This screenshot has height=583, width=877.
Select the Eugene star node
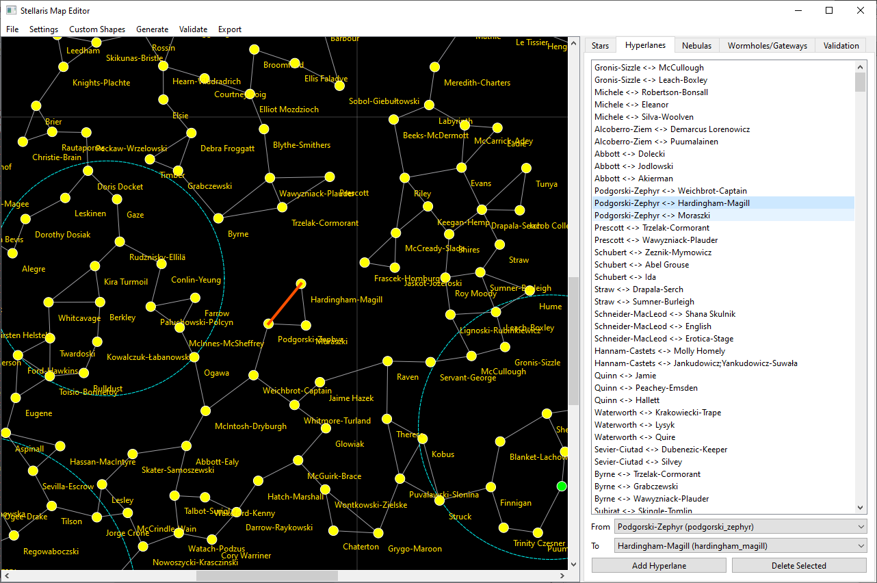point(15,398)
